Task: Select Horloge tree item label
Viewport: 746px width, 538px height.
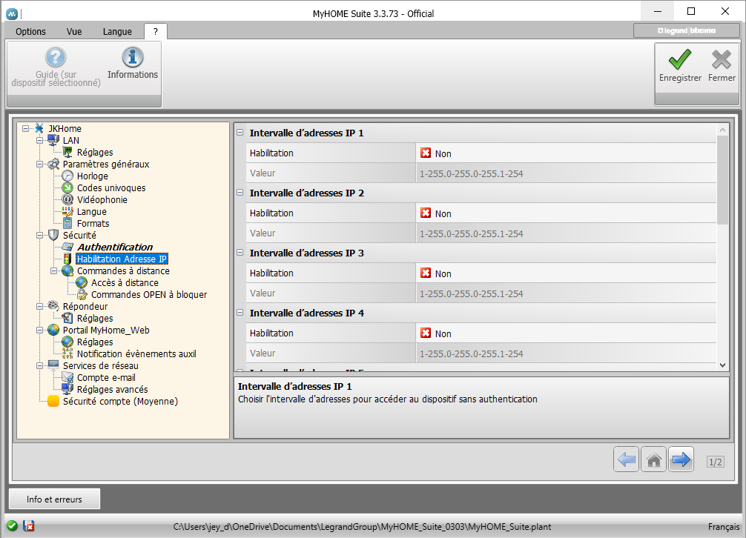Action: [x=92, y=176]
